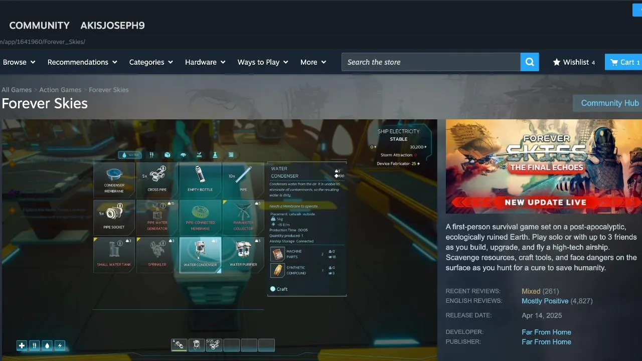Expand the Recommendations dropdown
This screenshot has width=642, height=361.
(82, 62)
